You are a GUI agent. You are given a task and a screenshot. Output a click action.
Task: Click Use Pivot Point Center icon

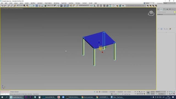[55, 5]
